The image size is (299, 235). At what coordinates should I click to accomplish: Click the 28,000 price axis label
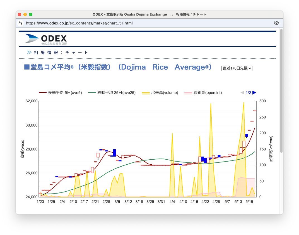coord(32,149)
